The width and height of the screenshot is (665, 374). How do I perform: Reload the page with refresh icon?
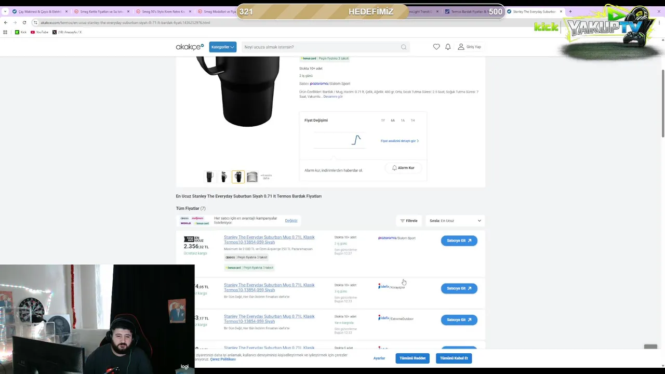[24, 22]
